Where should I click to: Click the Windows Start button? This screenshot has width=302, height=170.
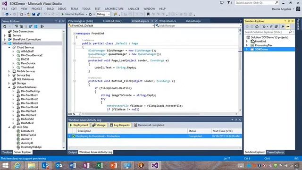5,165
